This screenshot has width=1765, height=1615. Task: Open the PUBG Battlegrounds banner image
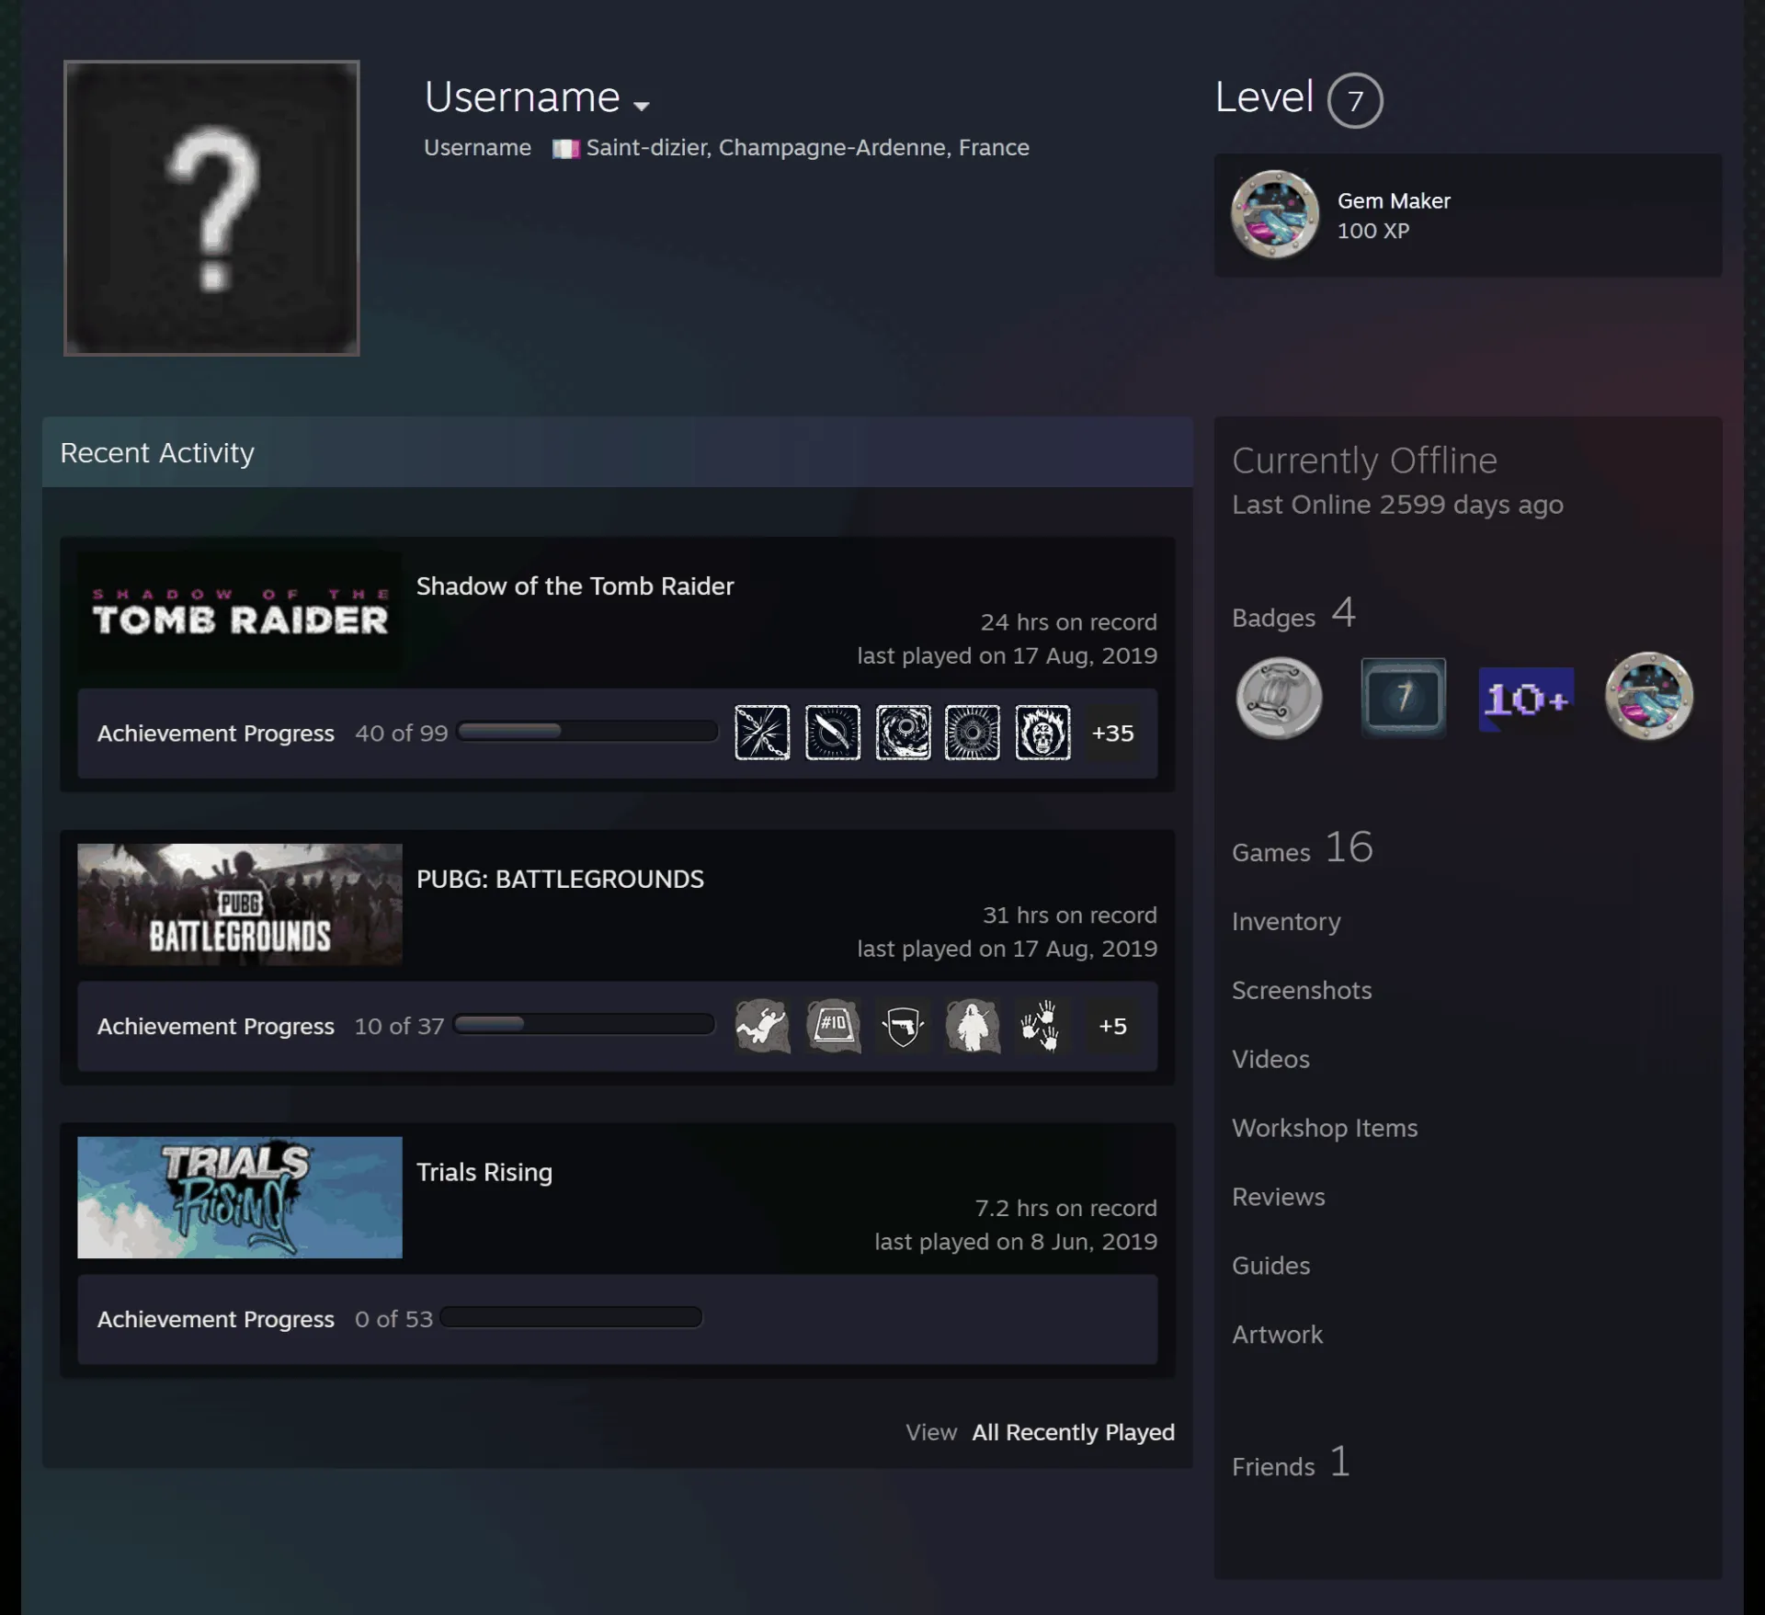pyautogui.click(x=240, y=904)
